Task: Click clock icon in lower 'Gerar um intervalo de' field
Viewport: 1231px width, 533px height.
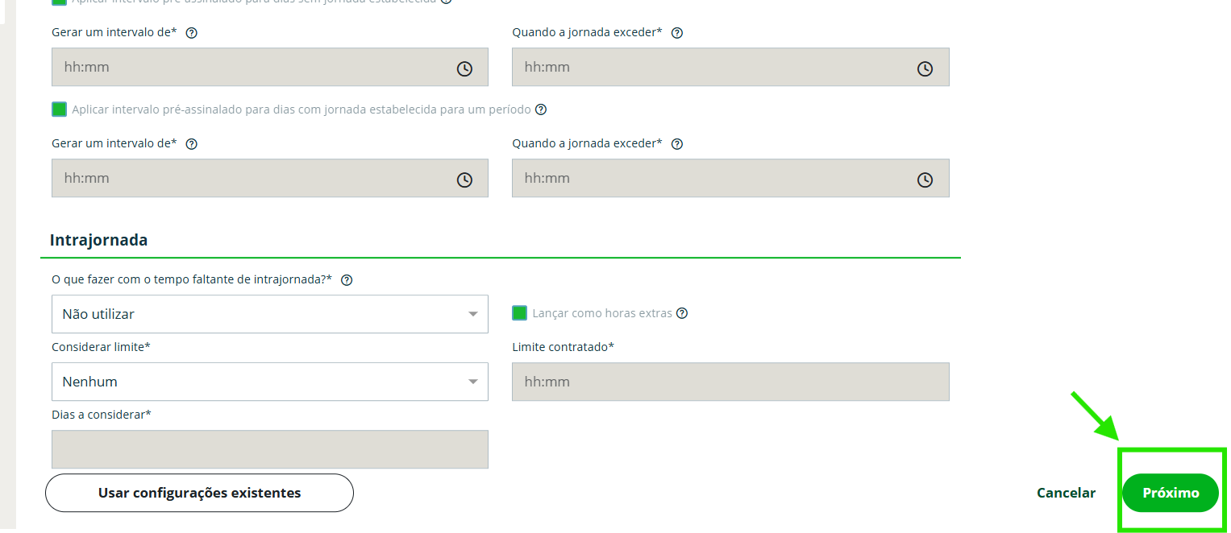Action: [x=464, y=180]
